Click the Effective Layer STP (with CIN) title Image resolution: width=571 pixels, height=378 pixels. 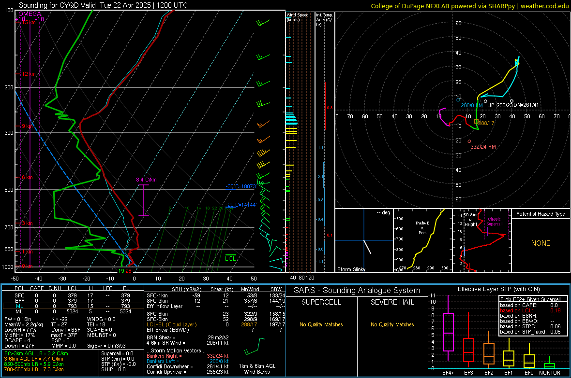[x=498, y=289]
